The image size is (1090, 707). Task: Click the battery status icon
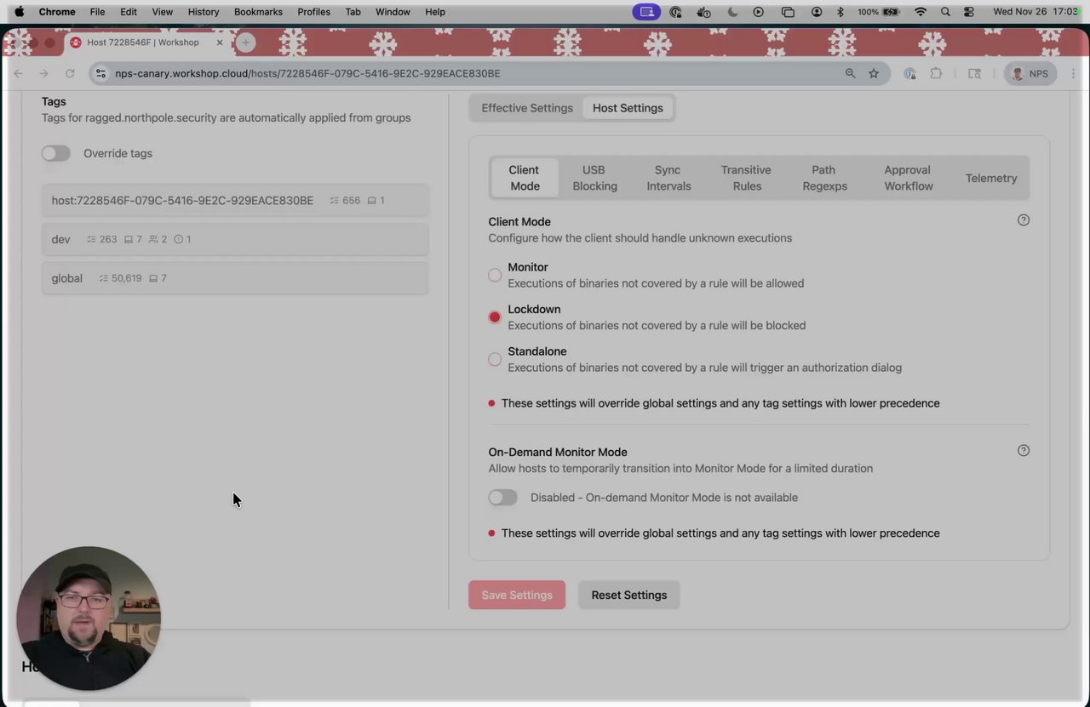click(892, 12)
